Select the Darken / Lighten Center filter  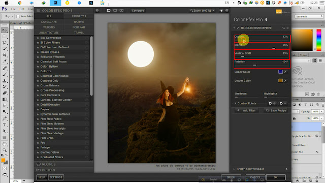(x=56, y=100)
